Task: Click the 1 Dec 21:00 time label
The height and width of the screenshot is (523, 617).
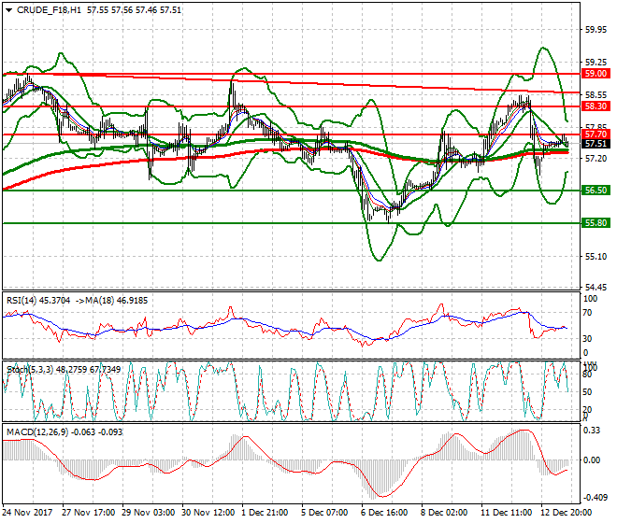Action: pos(265,513)
